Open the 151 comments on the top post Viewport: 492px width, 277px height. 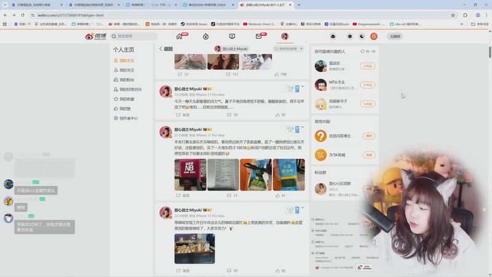point(232,74)
